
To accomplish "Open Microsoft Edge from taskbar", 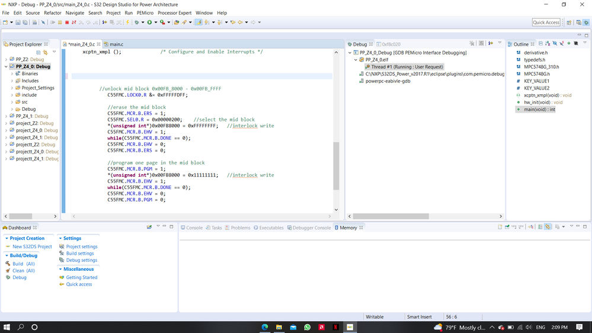I will (x=265, y=327).
